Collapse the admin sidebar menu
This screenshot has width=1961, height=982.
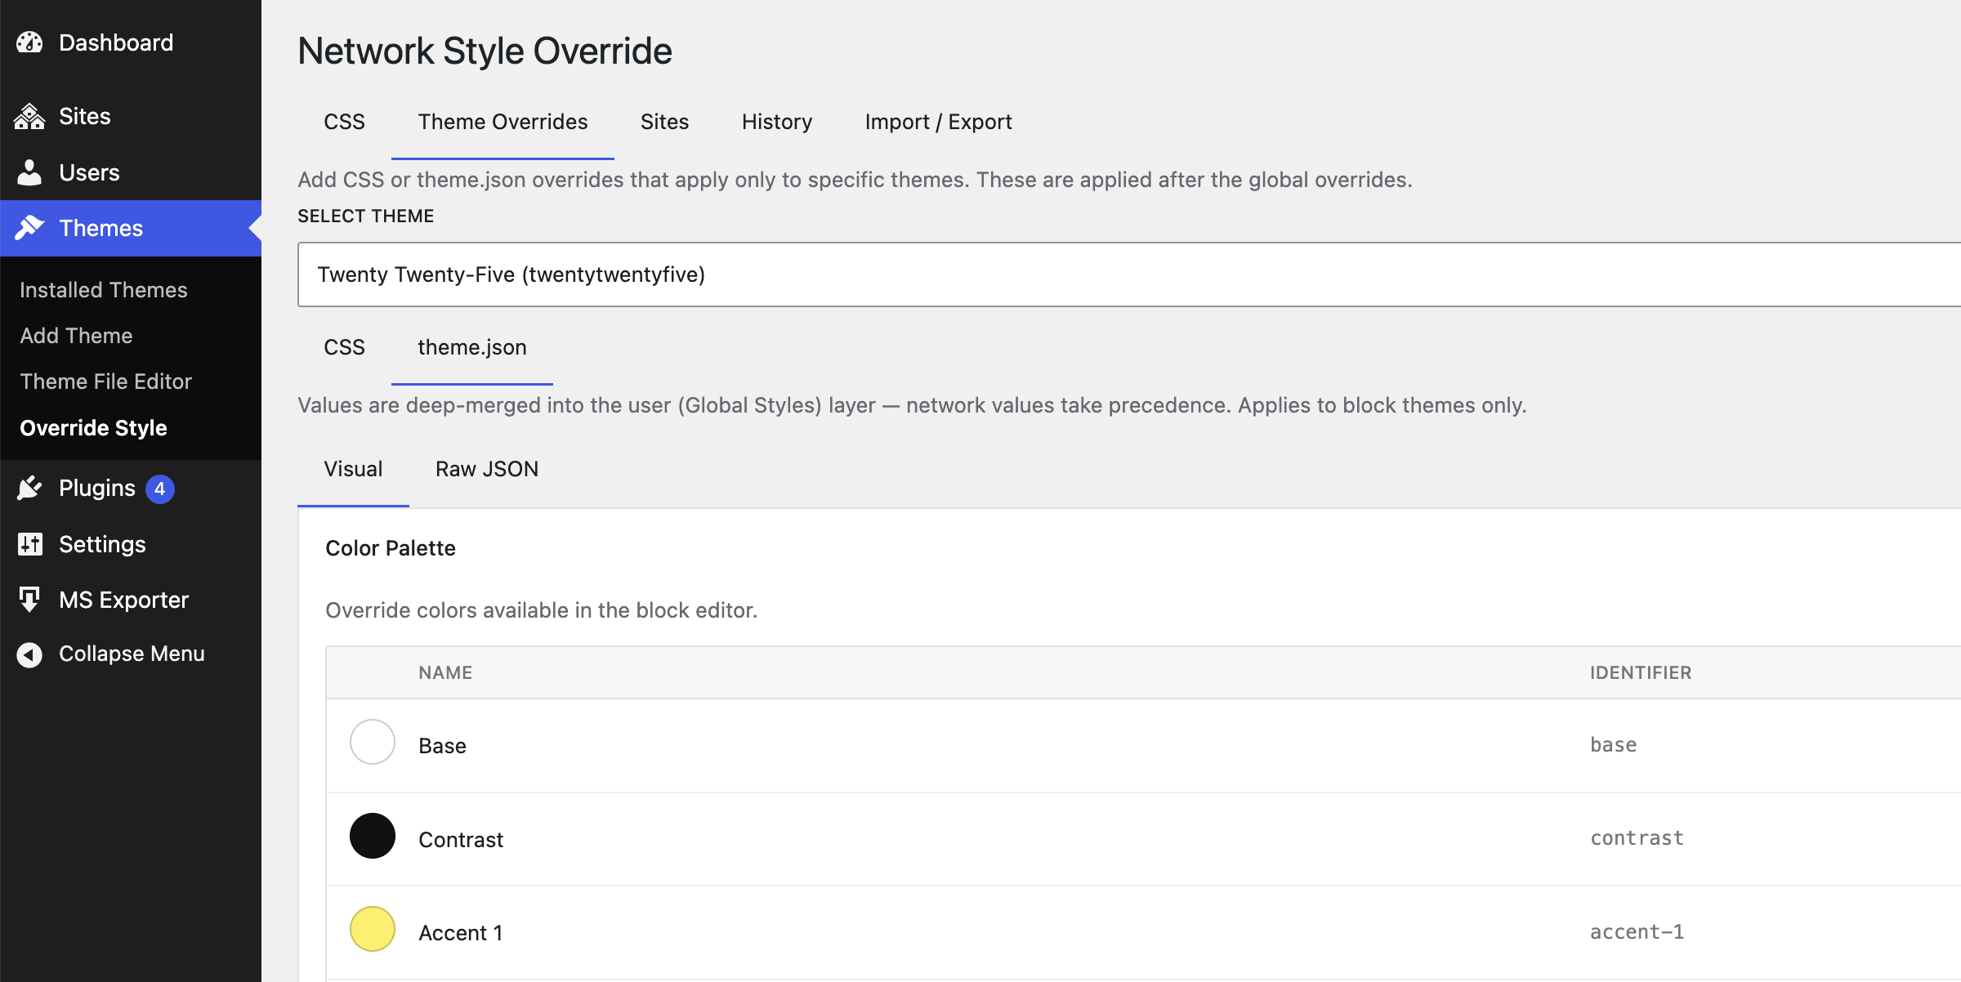click(x=131, y=654)
